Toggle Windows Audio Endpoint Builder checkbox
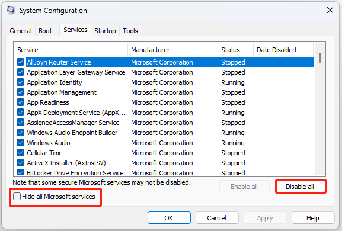The height and width of the screenshot is (231, 342). click(20, 133)
